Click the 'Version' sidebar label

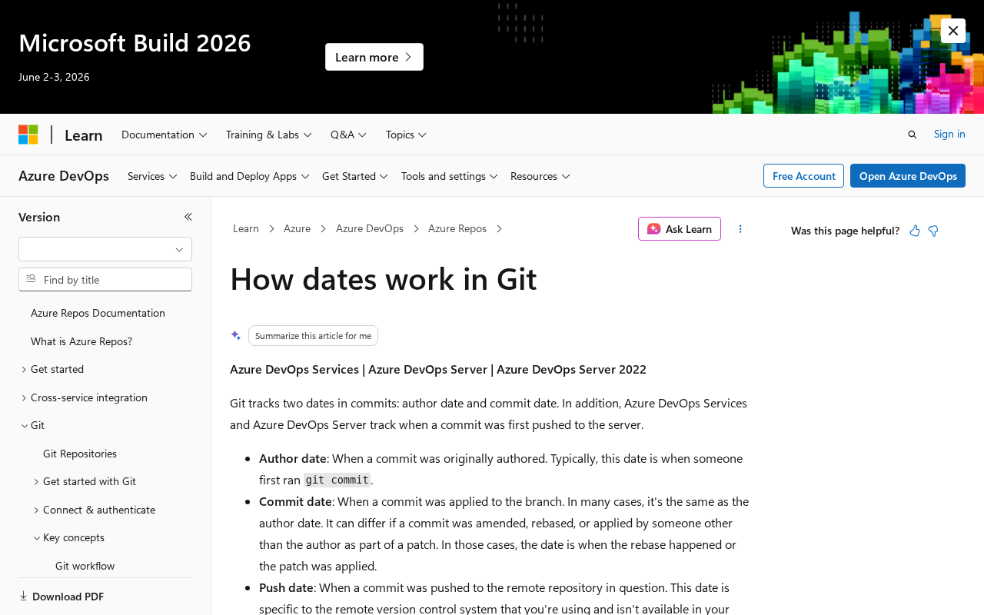coord(39,217)
